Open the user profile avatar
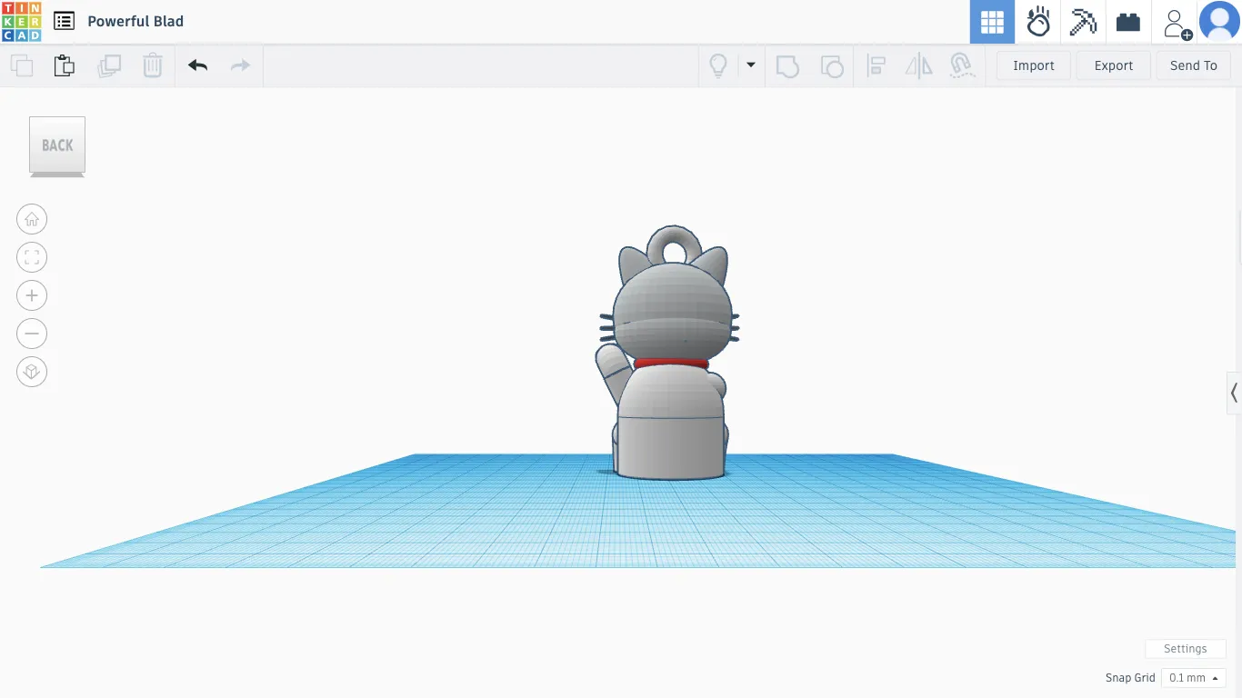 coord(1219,22)
